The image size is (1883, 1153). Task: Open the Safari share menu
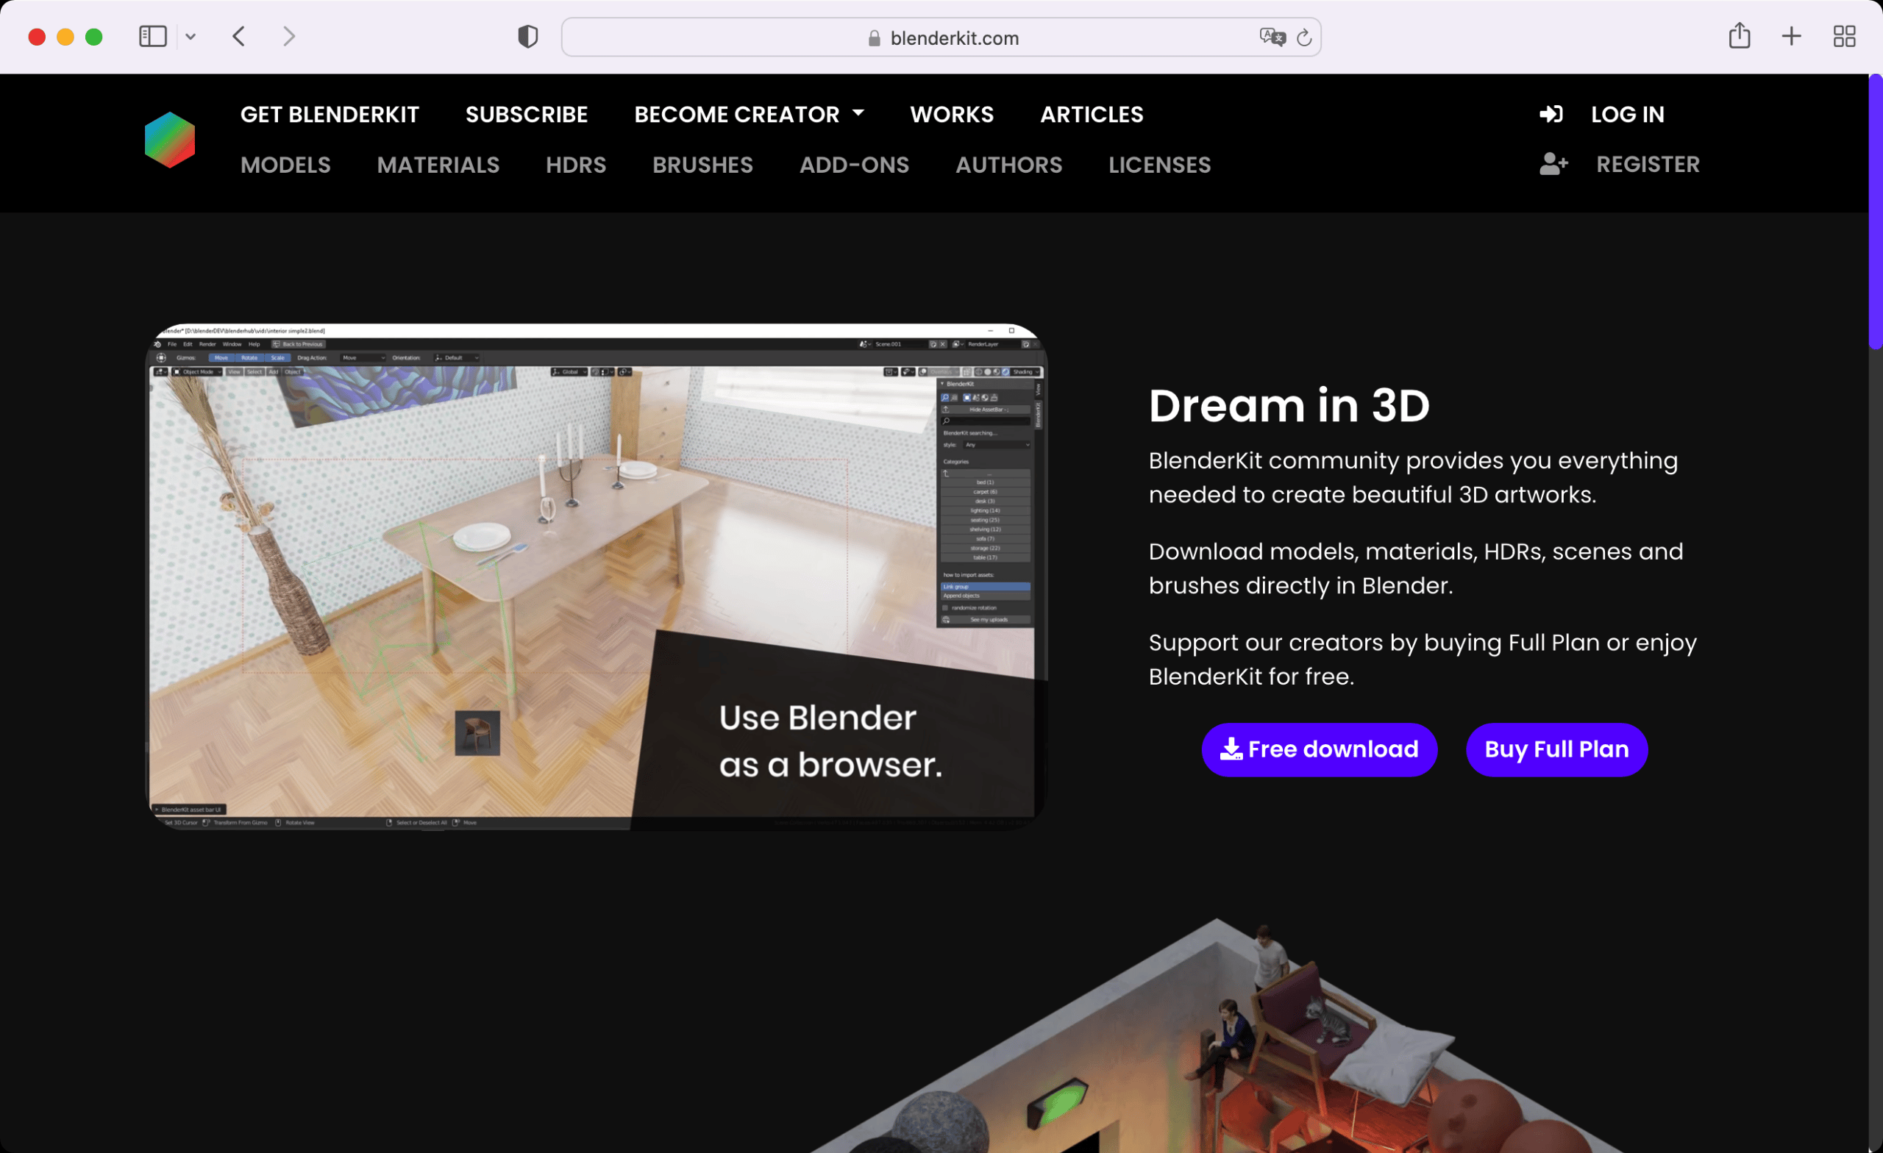tap(1740, 35)
